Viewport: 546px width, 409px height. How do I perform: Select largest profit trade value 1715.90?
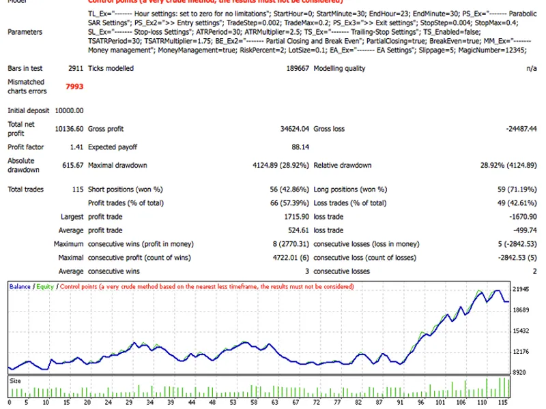point(296,217)
